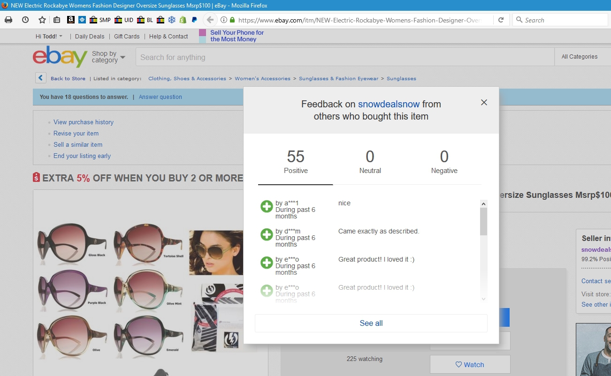The width and height of the screenshot is (611, 376).
Task: Click scrollbar down arrow in feedback list
Action: (x=484, y=299)
